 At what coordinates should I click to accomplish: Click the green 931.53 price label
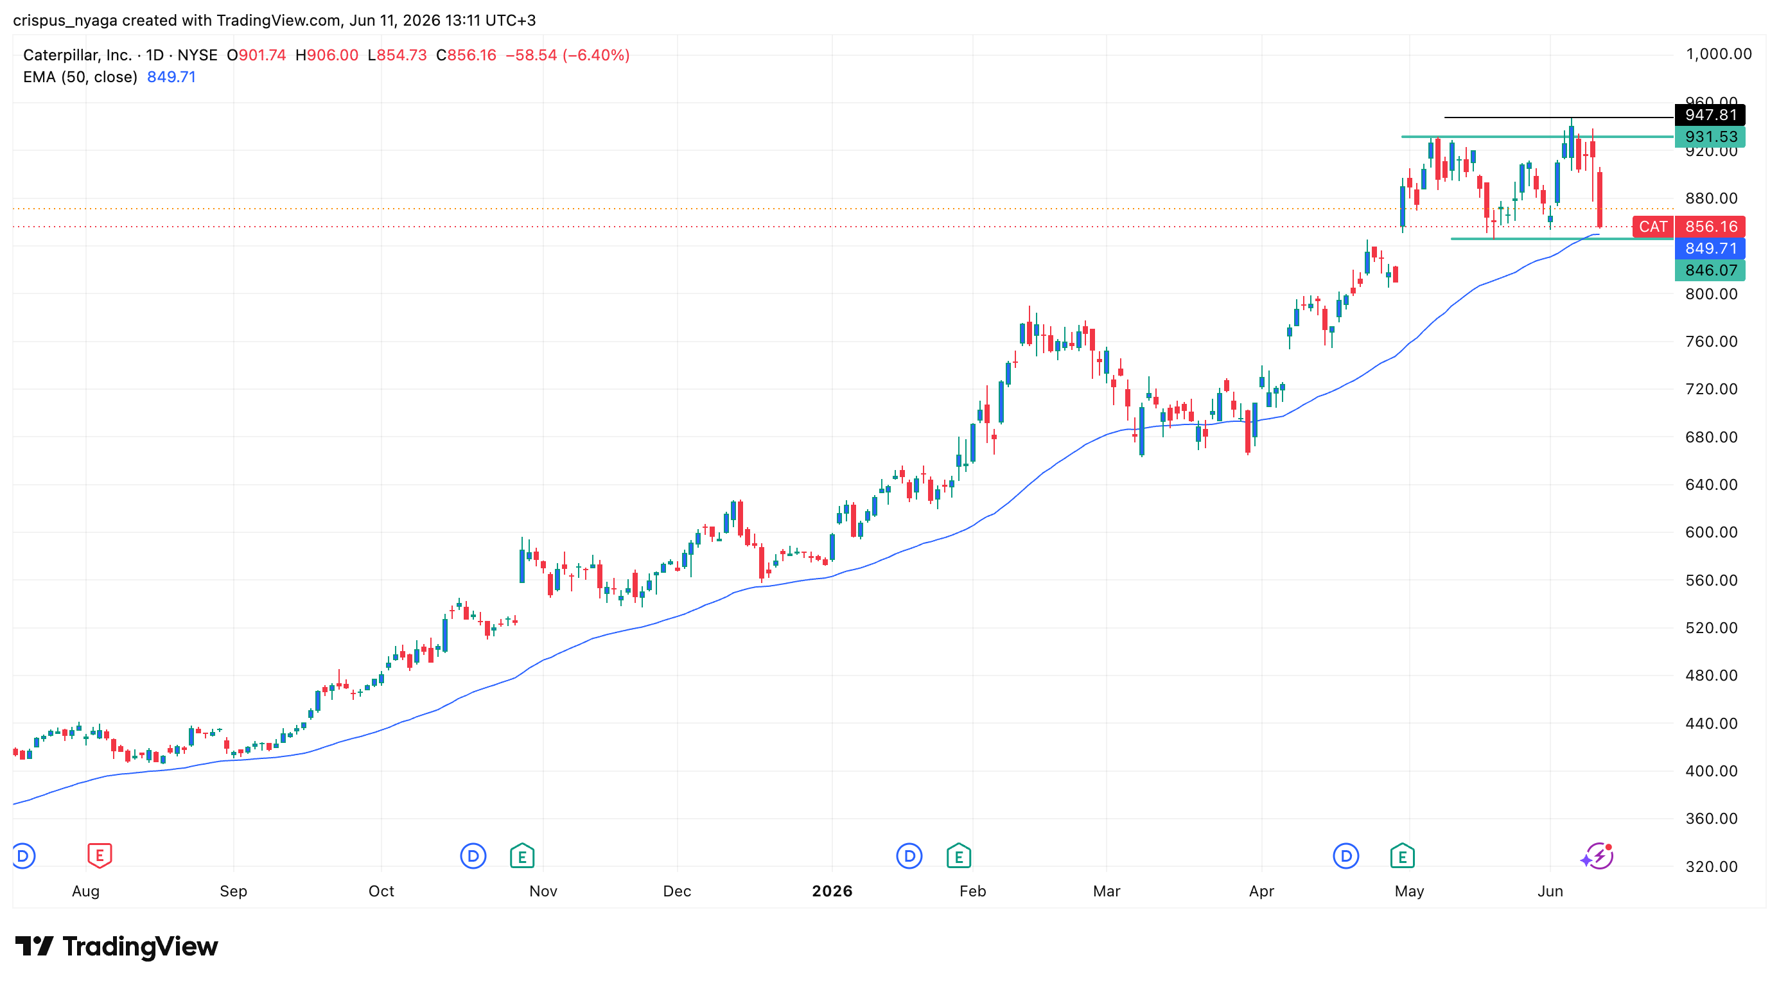tap(1710, 137)
